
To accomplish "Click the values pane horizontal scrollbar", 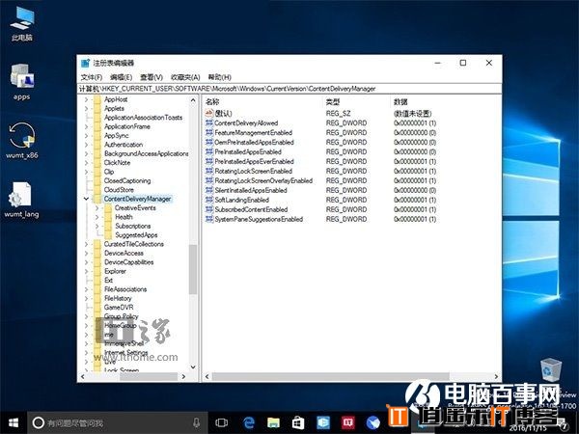I will click(330, 376).
